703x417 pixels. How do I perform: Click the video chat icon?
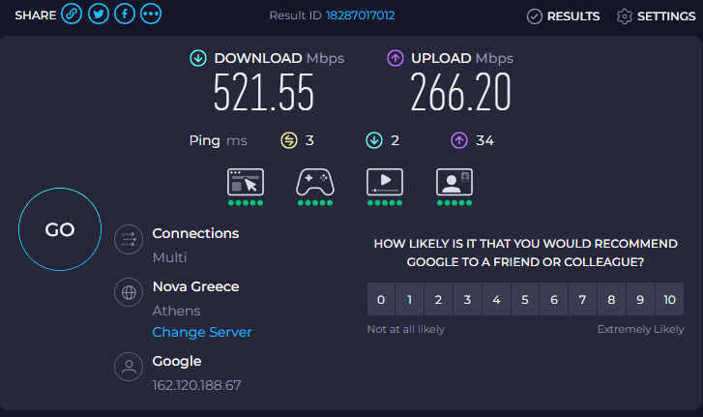click(454, 182)
